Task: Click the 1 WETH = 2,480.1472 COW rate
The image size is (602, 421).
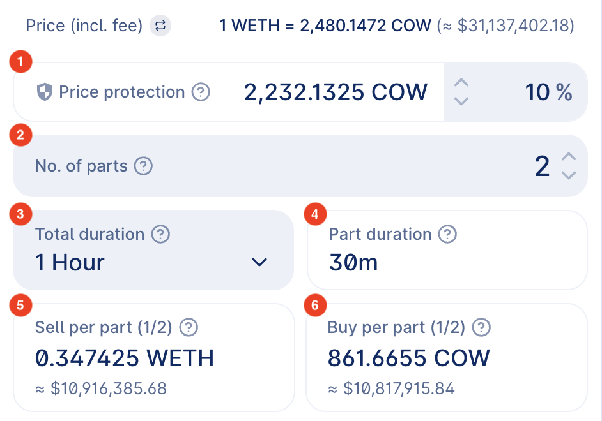Action: point(325,26)
